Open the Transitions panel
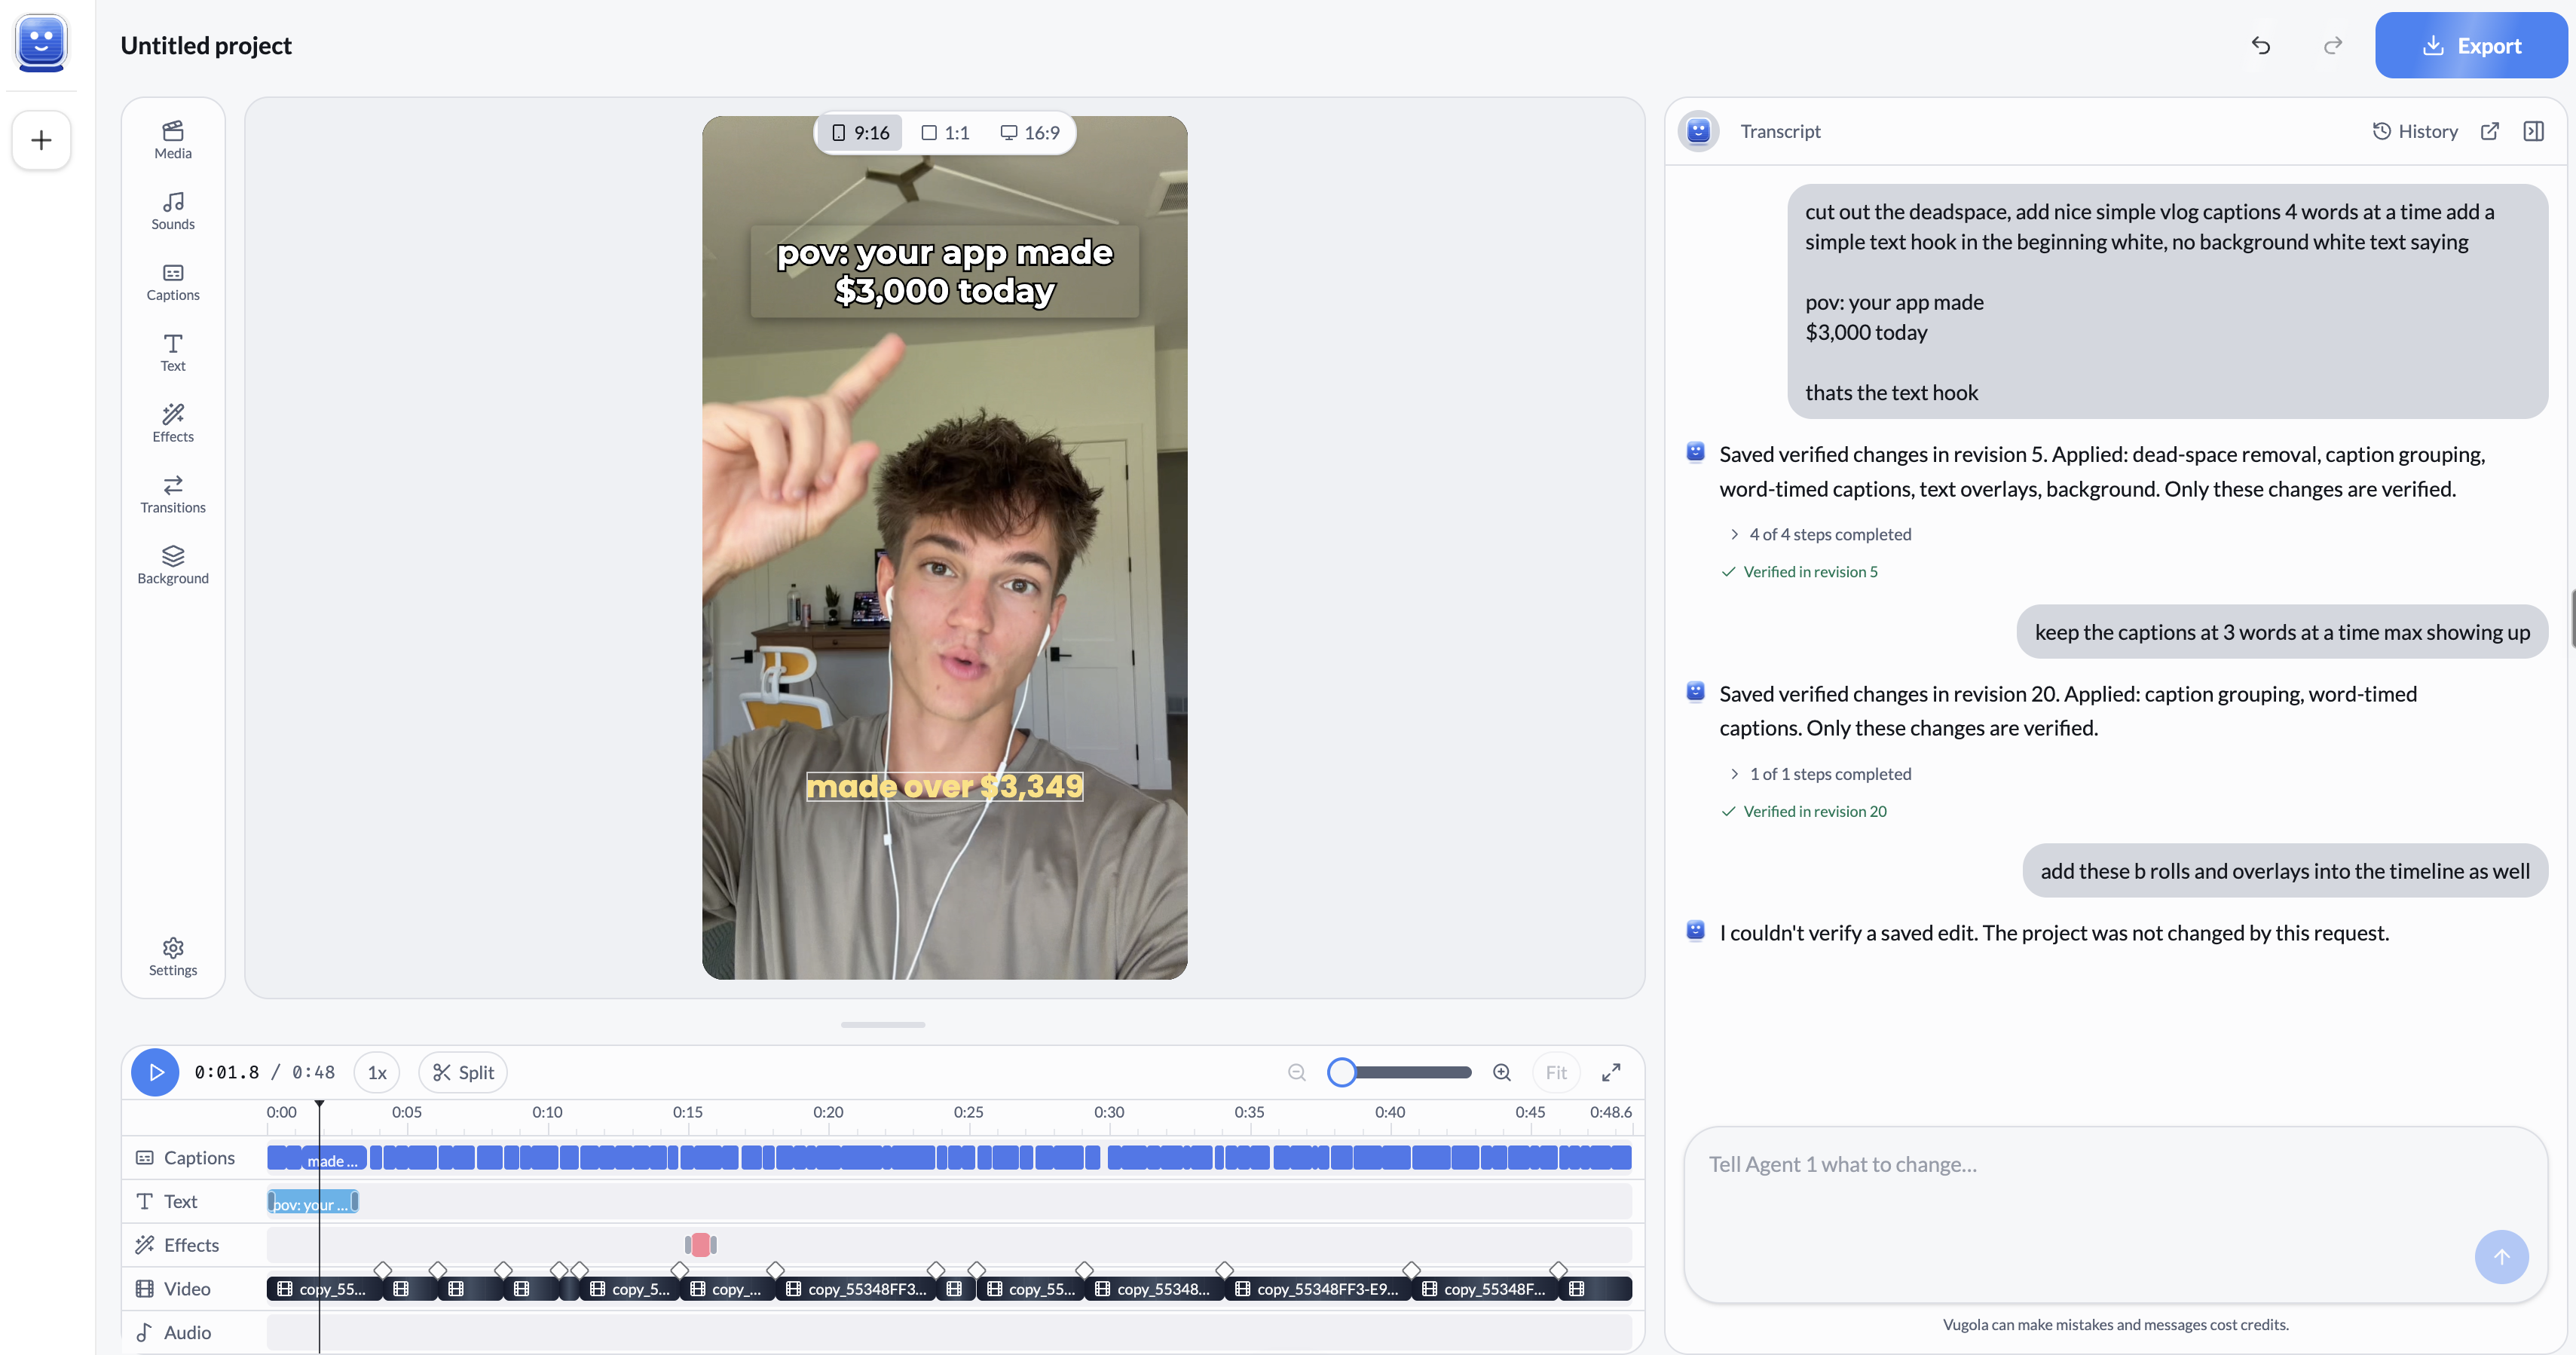This screenshot has height=1355, width=2576. click(173, 494)
